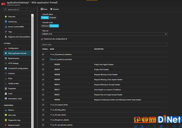Click the HTTP settings icon
Viewport: 182px width, 128px height.
(x=6, y=63)
